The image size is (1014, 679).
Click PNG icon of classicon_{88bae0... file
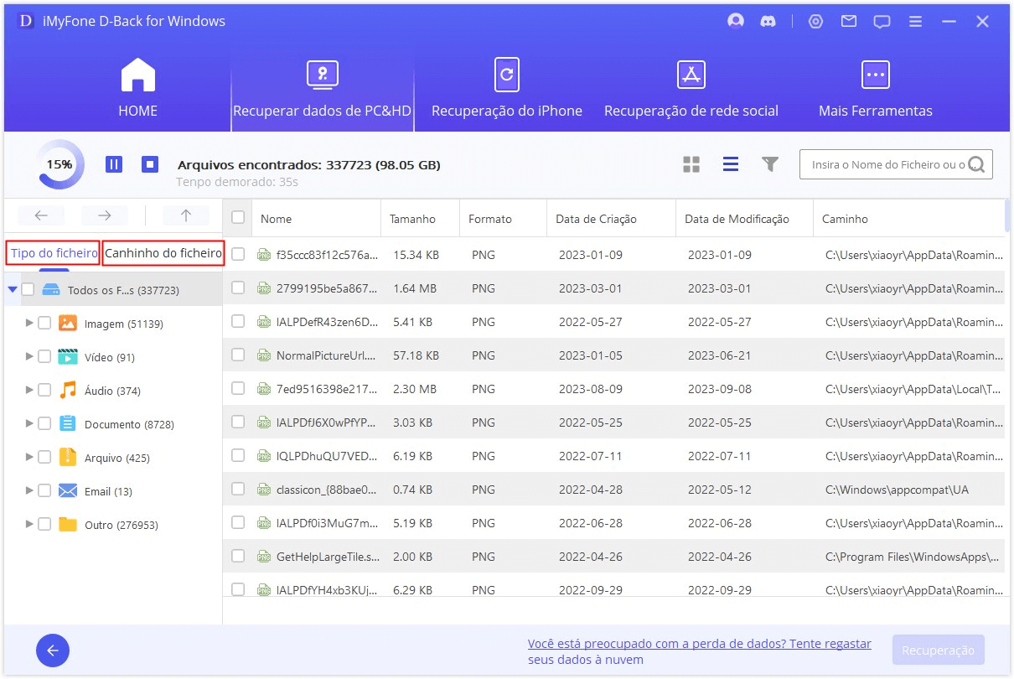tap(263, 490)
